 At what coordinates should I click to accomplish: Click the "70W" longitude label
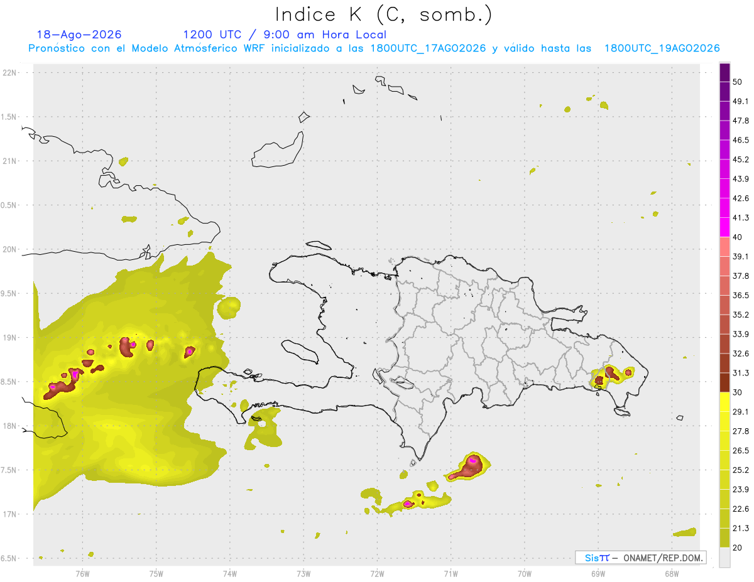click(525, 573)
